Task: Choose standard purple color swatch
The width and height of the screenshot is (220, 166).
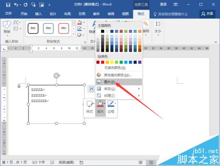Action: point(140,62)
